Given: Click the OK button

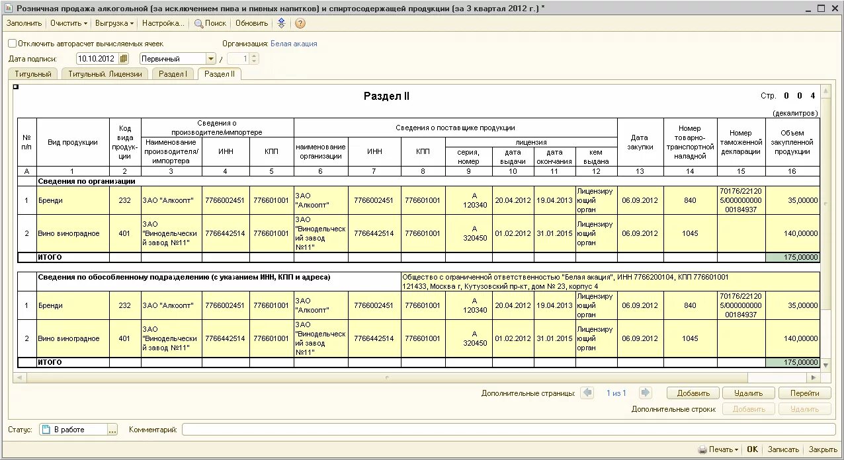Looking at the screenshot, I should pyautogui.click(x=753, y=449).
